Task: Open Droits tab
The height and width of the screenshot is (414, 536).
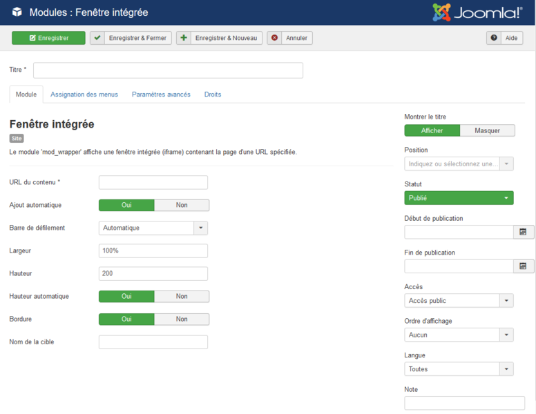Action: [213, 95]
